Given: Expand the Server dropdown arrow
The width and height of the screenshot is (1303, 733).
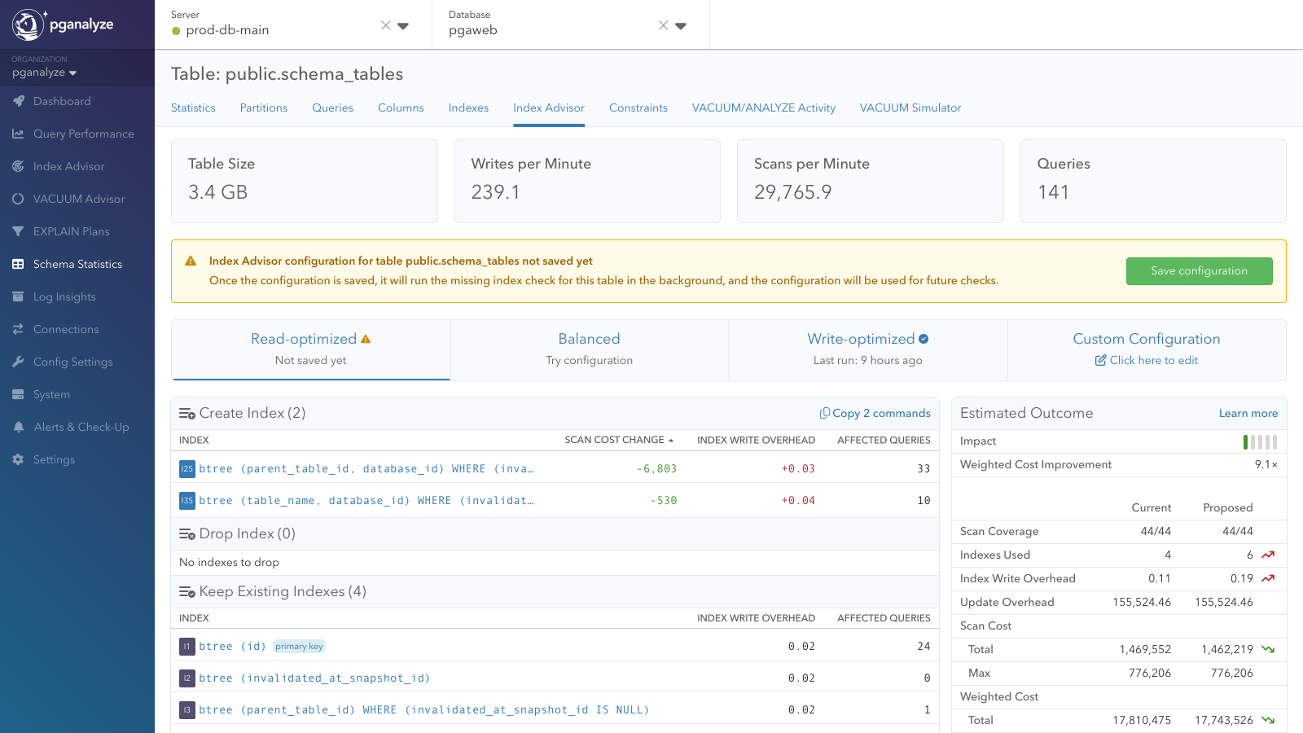Looking at the screenshot, I should coord(403,26).
